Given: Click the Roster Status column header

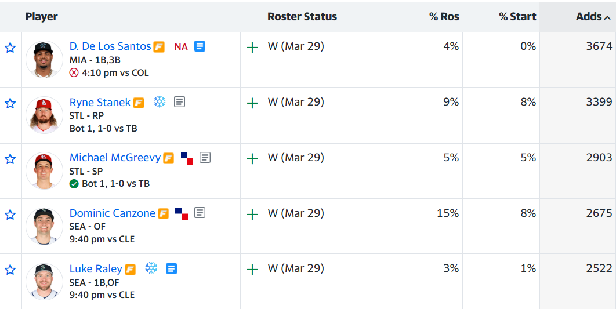Looking at the screenshot, I should (x=302, y=17).
